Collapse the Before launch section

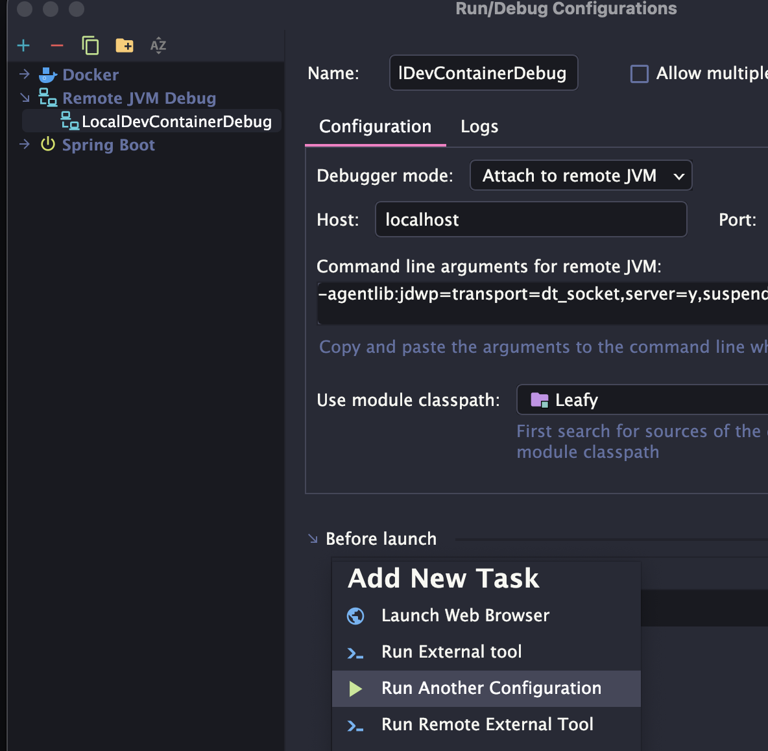pos(313,539)
